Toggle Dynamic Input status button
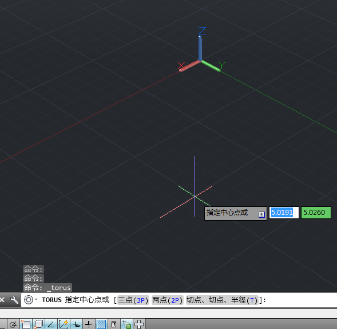The height and width of the screenshot is (329, 337). (76, 324)
